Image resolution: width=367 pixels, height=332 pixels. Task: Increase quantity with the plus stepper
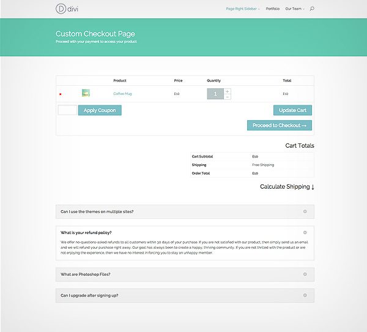tap(228, 91)
